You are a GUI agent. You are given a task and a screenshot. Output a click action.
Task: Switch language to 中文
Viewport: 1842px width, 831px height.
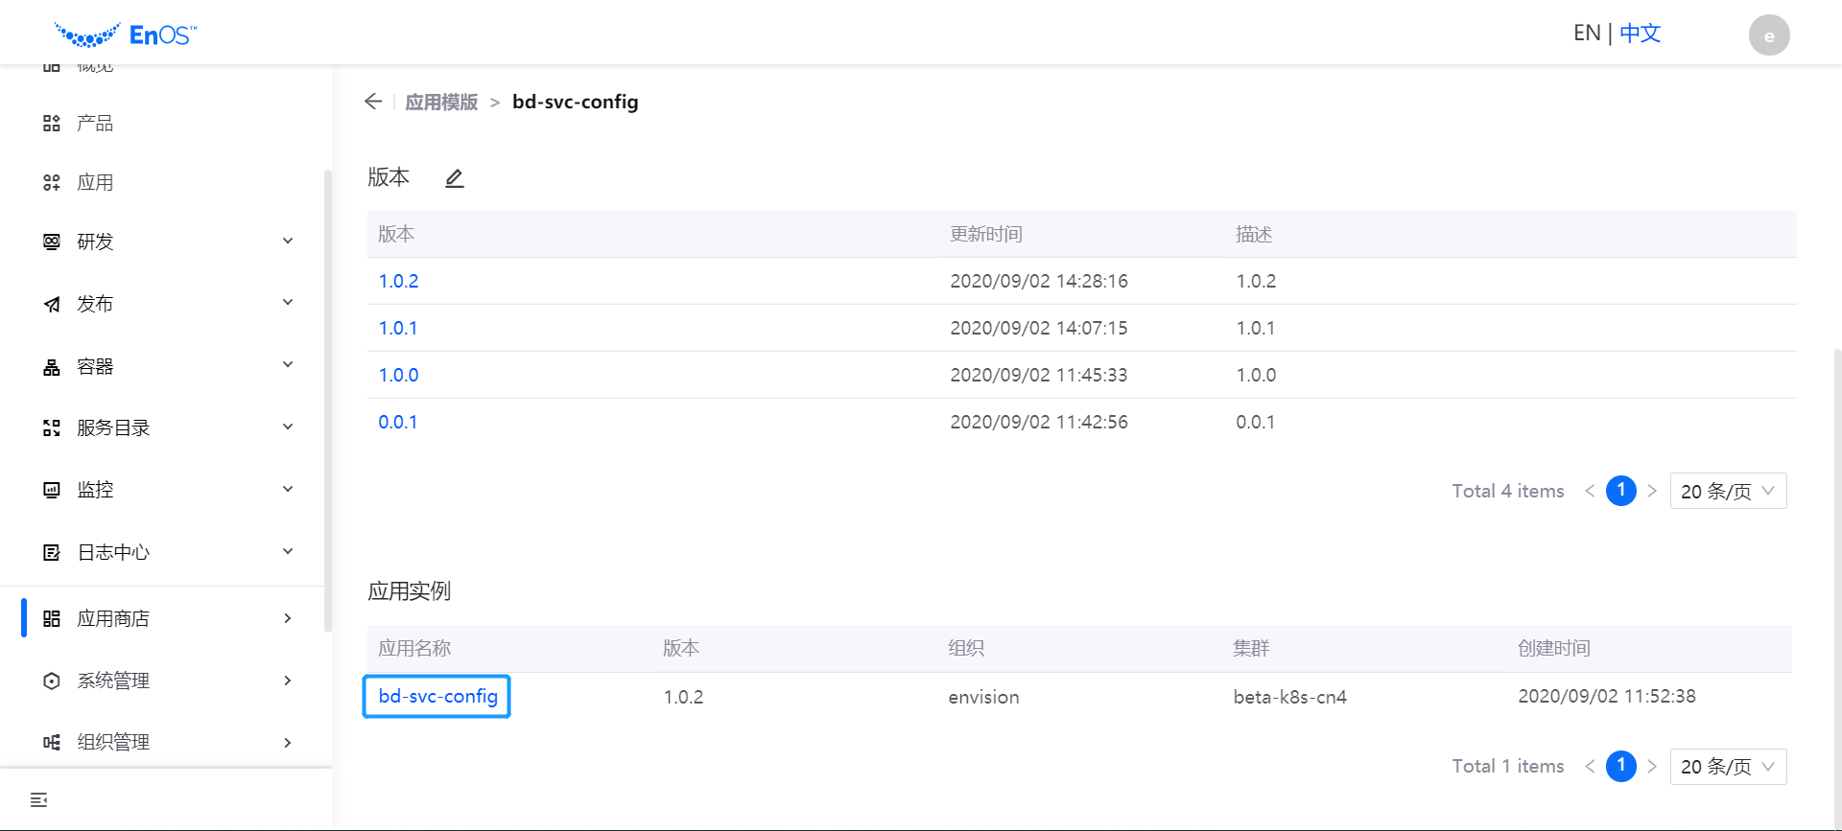click(1640, 34)
